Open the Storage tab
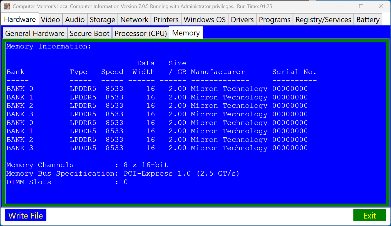The height and width of the screenshot is (226, 391). click(102, 20)
